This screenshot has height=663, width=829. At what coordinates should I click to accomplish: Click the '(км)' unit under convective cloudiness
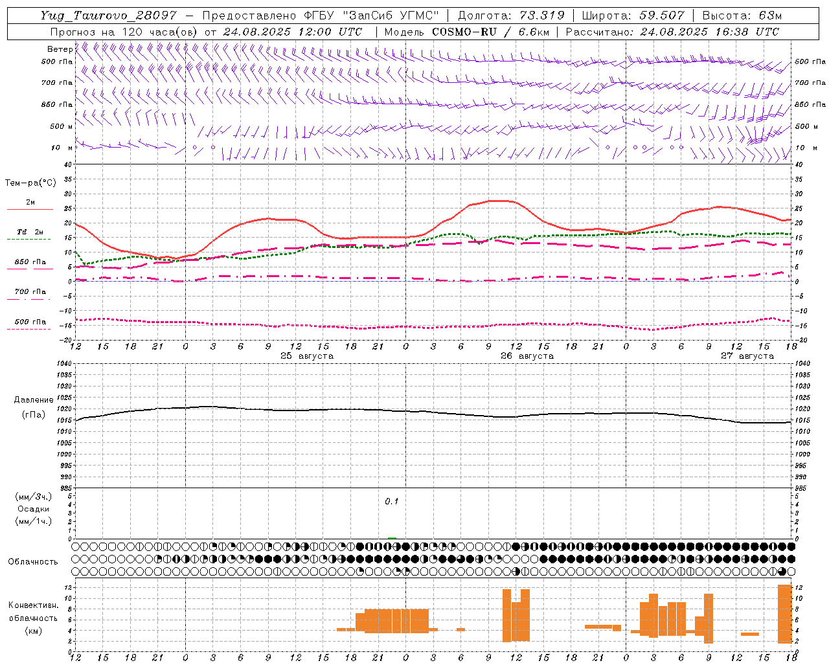click(34, 631)
